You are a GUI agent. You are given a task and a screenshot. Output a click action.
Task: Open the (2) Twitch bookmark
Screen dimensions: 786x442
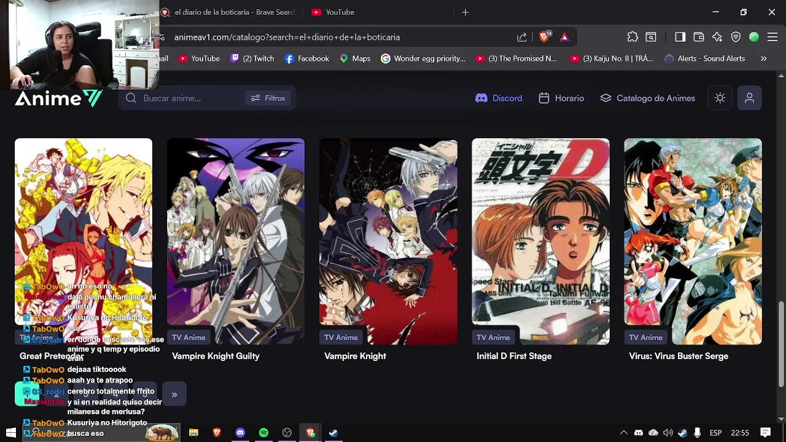[x=252, y=58]
